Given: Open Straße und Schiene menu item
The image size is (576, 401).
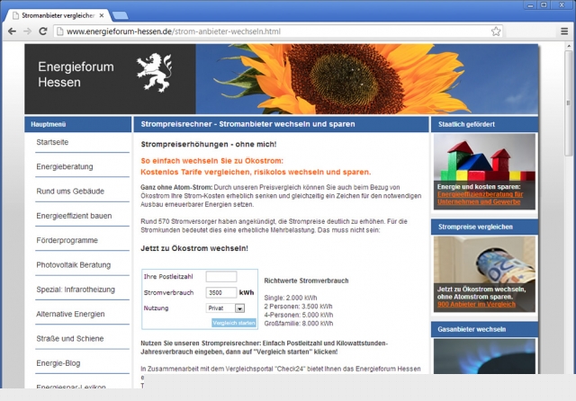Looking at the screenshot, I should tap(70, 339).
